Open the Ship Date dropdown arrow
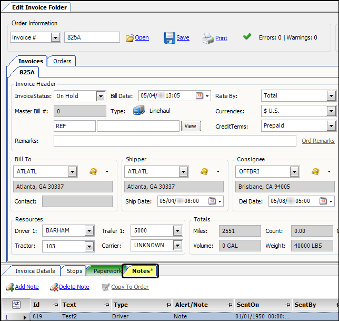Image resolution: width=339 pixels, height=321 pixels. [x=220, y=201]
